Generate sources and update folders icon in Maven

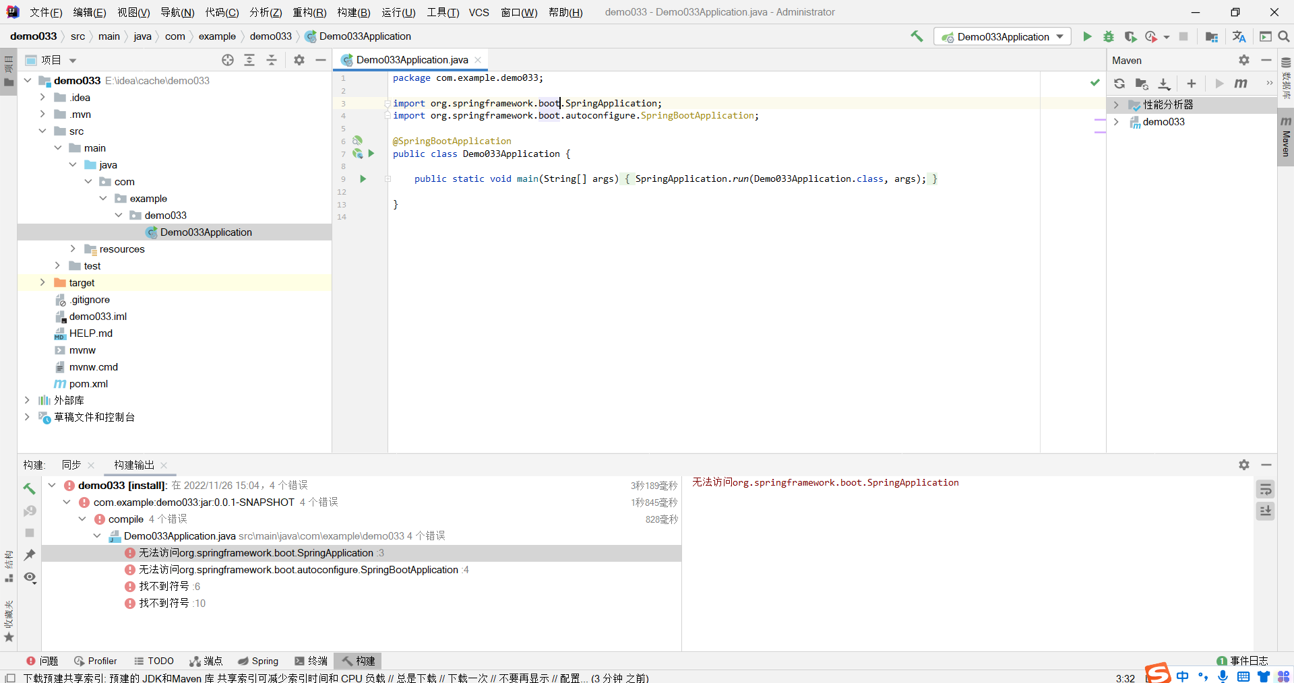click(x=1142, y=84)
